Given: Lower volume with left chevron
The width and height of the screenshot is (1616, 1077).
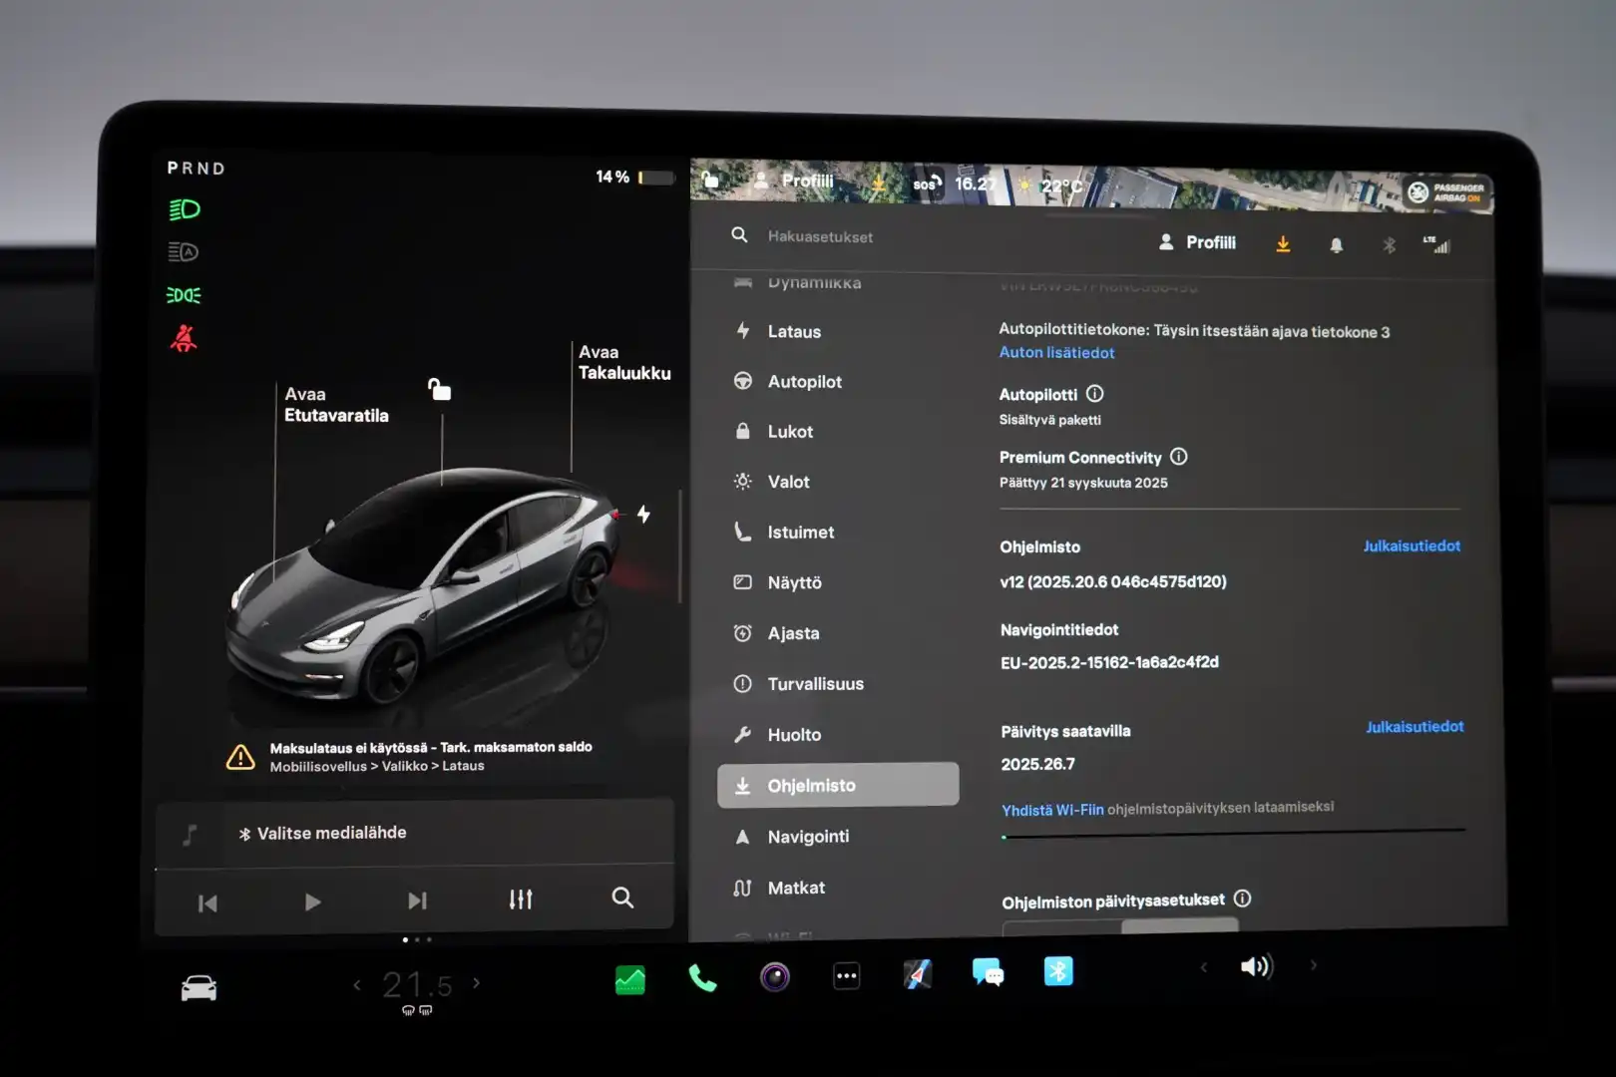Looking at the screenshot, I should coord(1203,966).
